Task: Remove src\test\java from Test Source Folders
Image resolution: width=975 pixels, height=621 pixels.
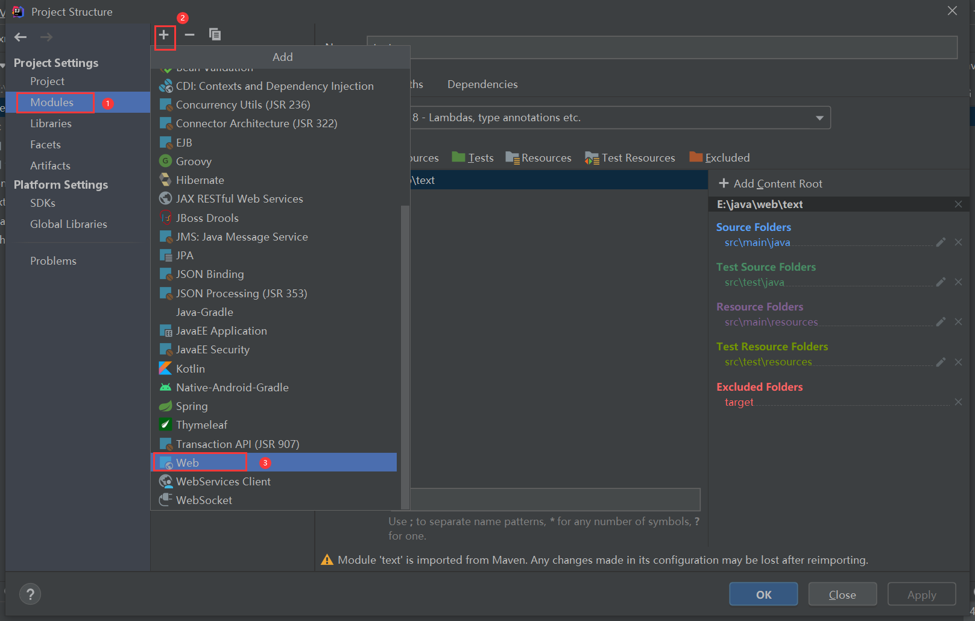Action: coord(959,282)
